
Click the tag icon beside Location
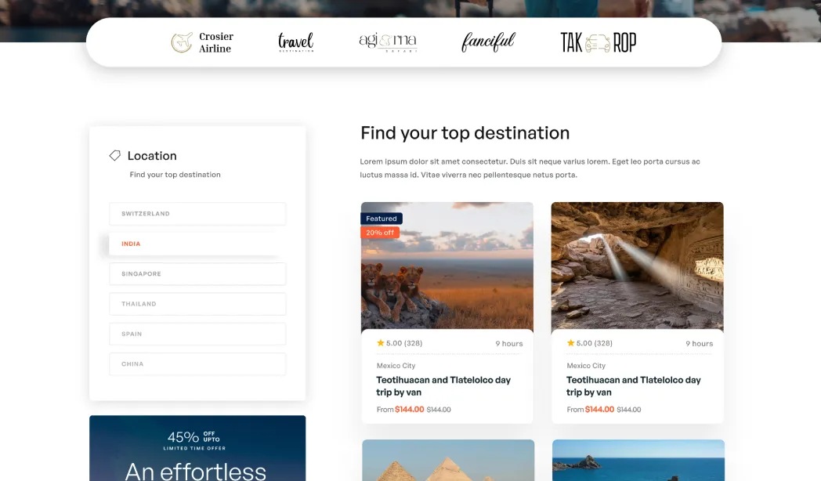pyautogui.click(x=114, y=155)
